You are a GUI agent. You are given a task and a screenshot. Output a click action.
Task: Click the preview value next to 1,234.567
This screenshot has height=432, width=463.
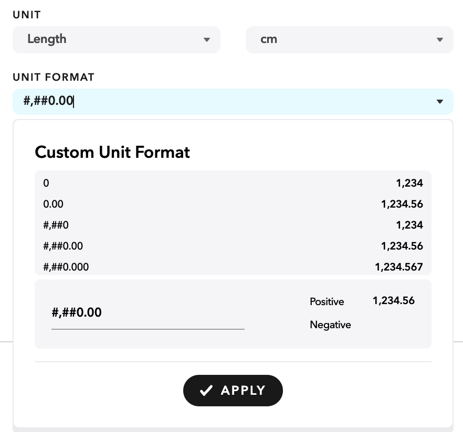coord(398,267)
